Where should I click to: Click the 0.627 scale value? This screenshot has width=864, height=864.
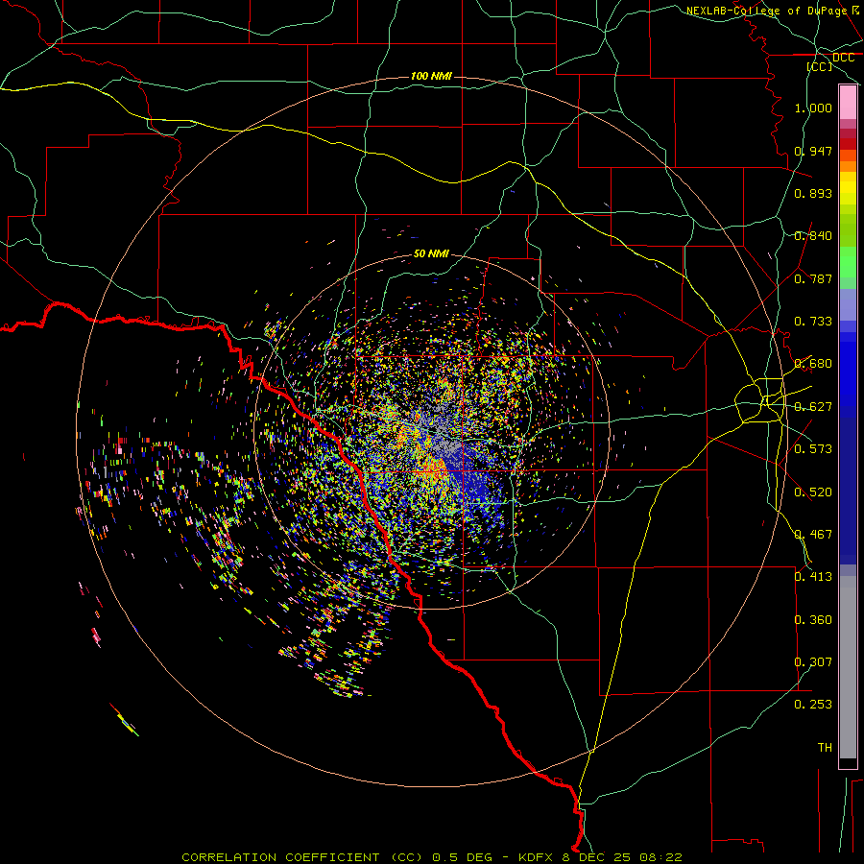point(813,407)
